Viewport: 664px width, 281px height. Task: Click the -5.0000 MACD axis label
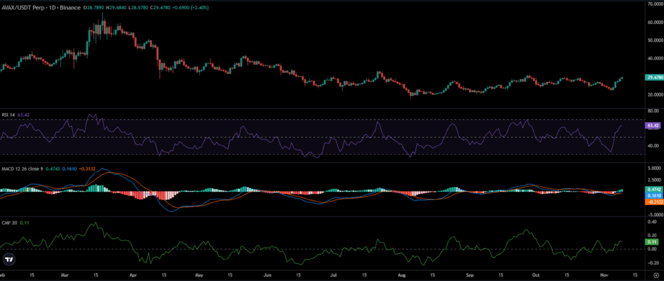[654, 215]
